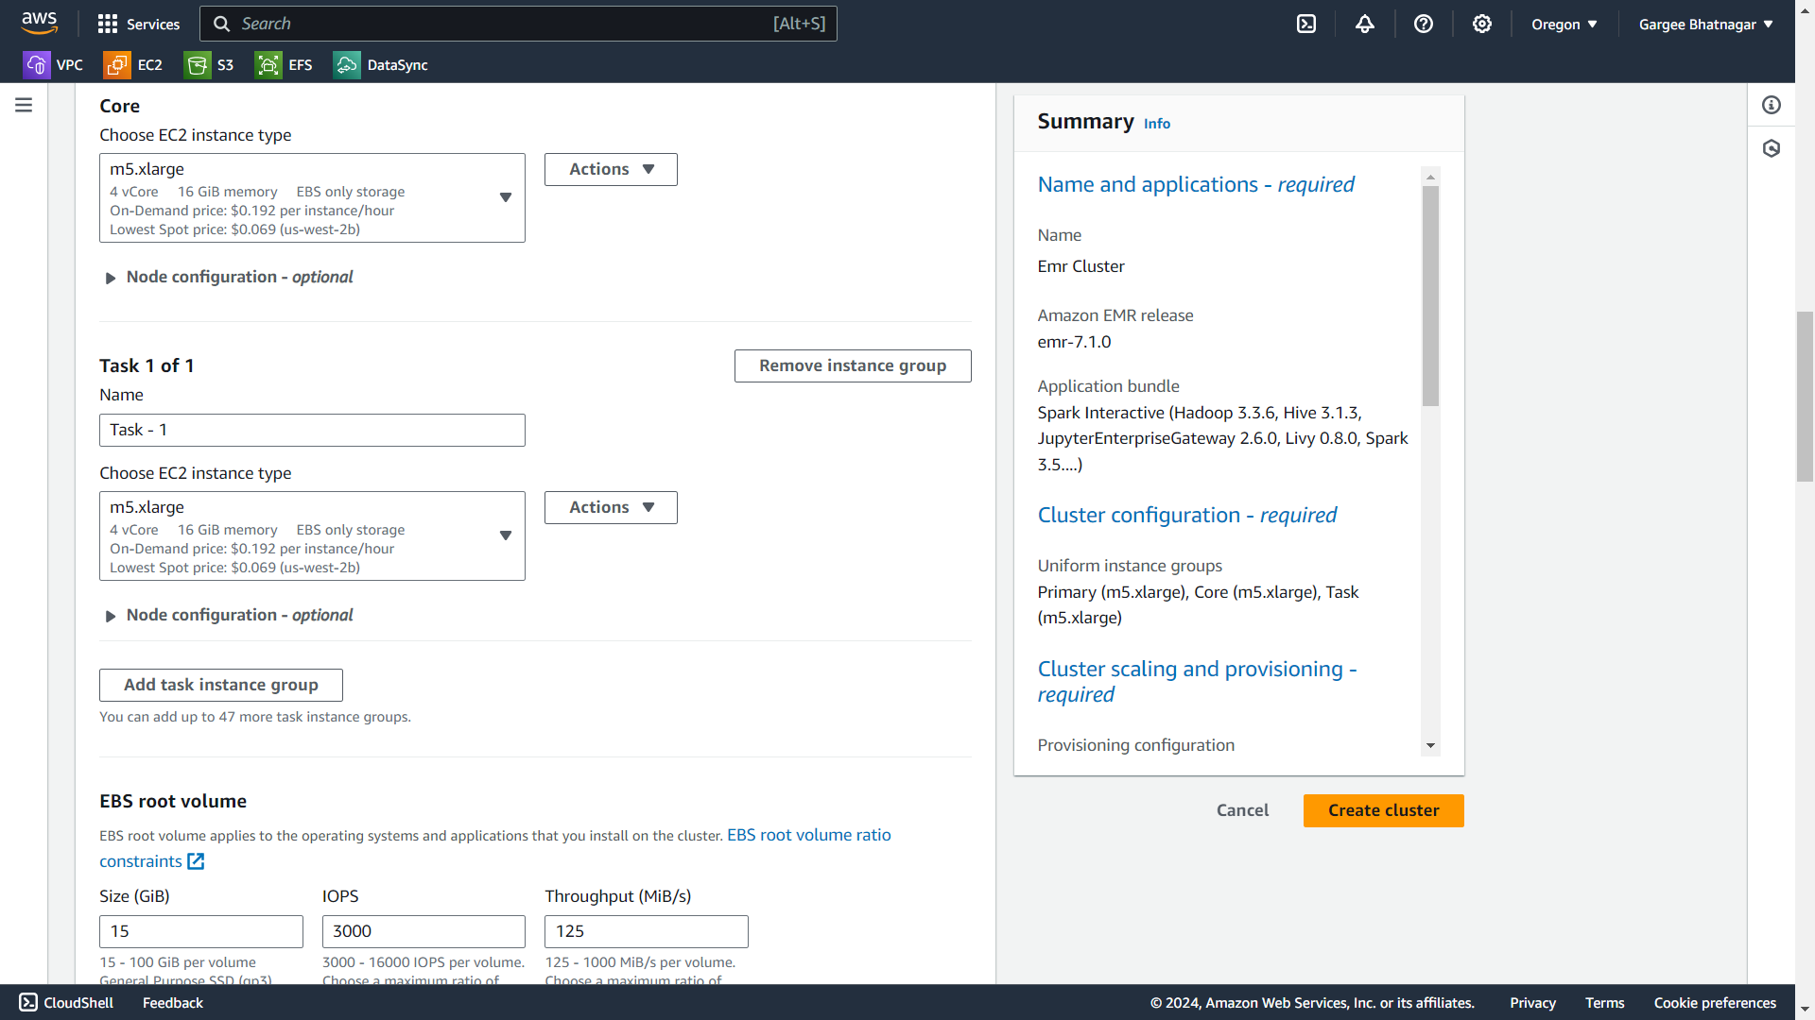1815x1020 pixels.
Task: Click Add task instance group button
Action: (221, 686)
